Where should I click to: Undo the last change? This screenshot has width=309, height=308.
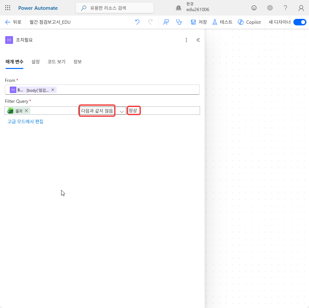click(137, 22)
